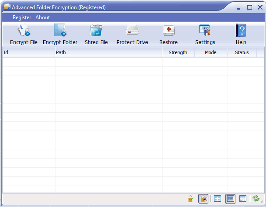Screen dimensions: 266x207
Task: Click the padlock with green checkmark icon
Action: tap(190, 199)
